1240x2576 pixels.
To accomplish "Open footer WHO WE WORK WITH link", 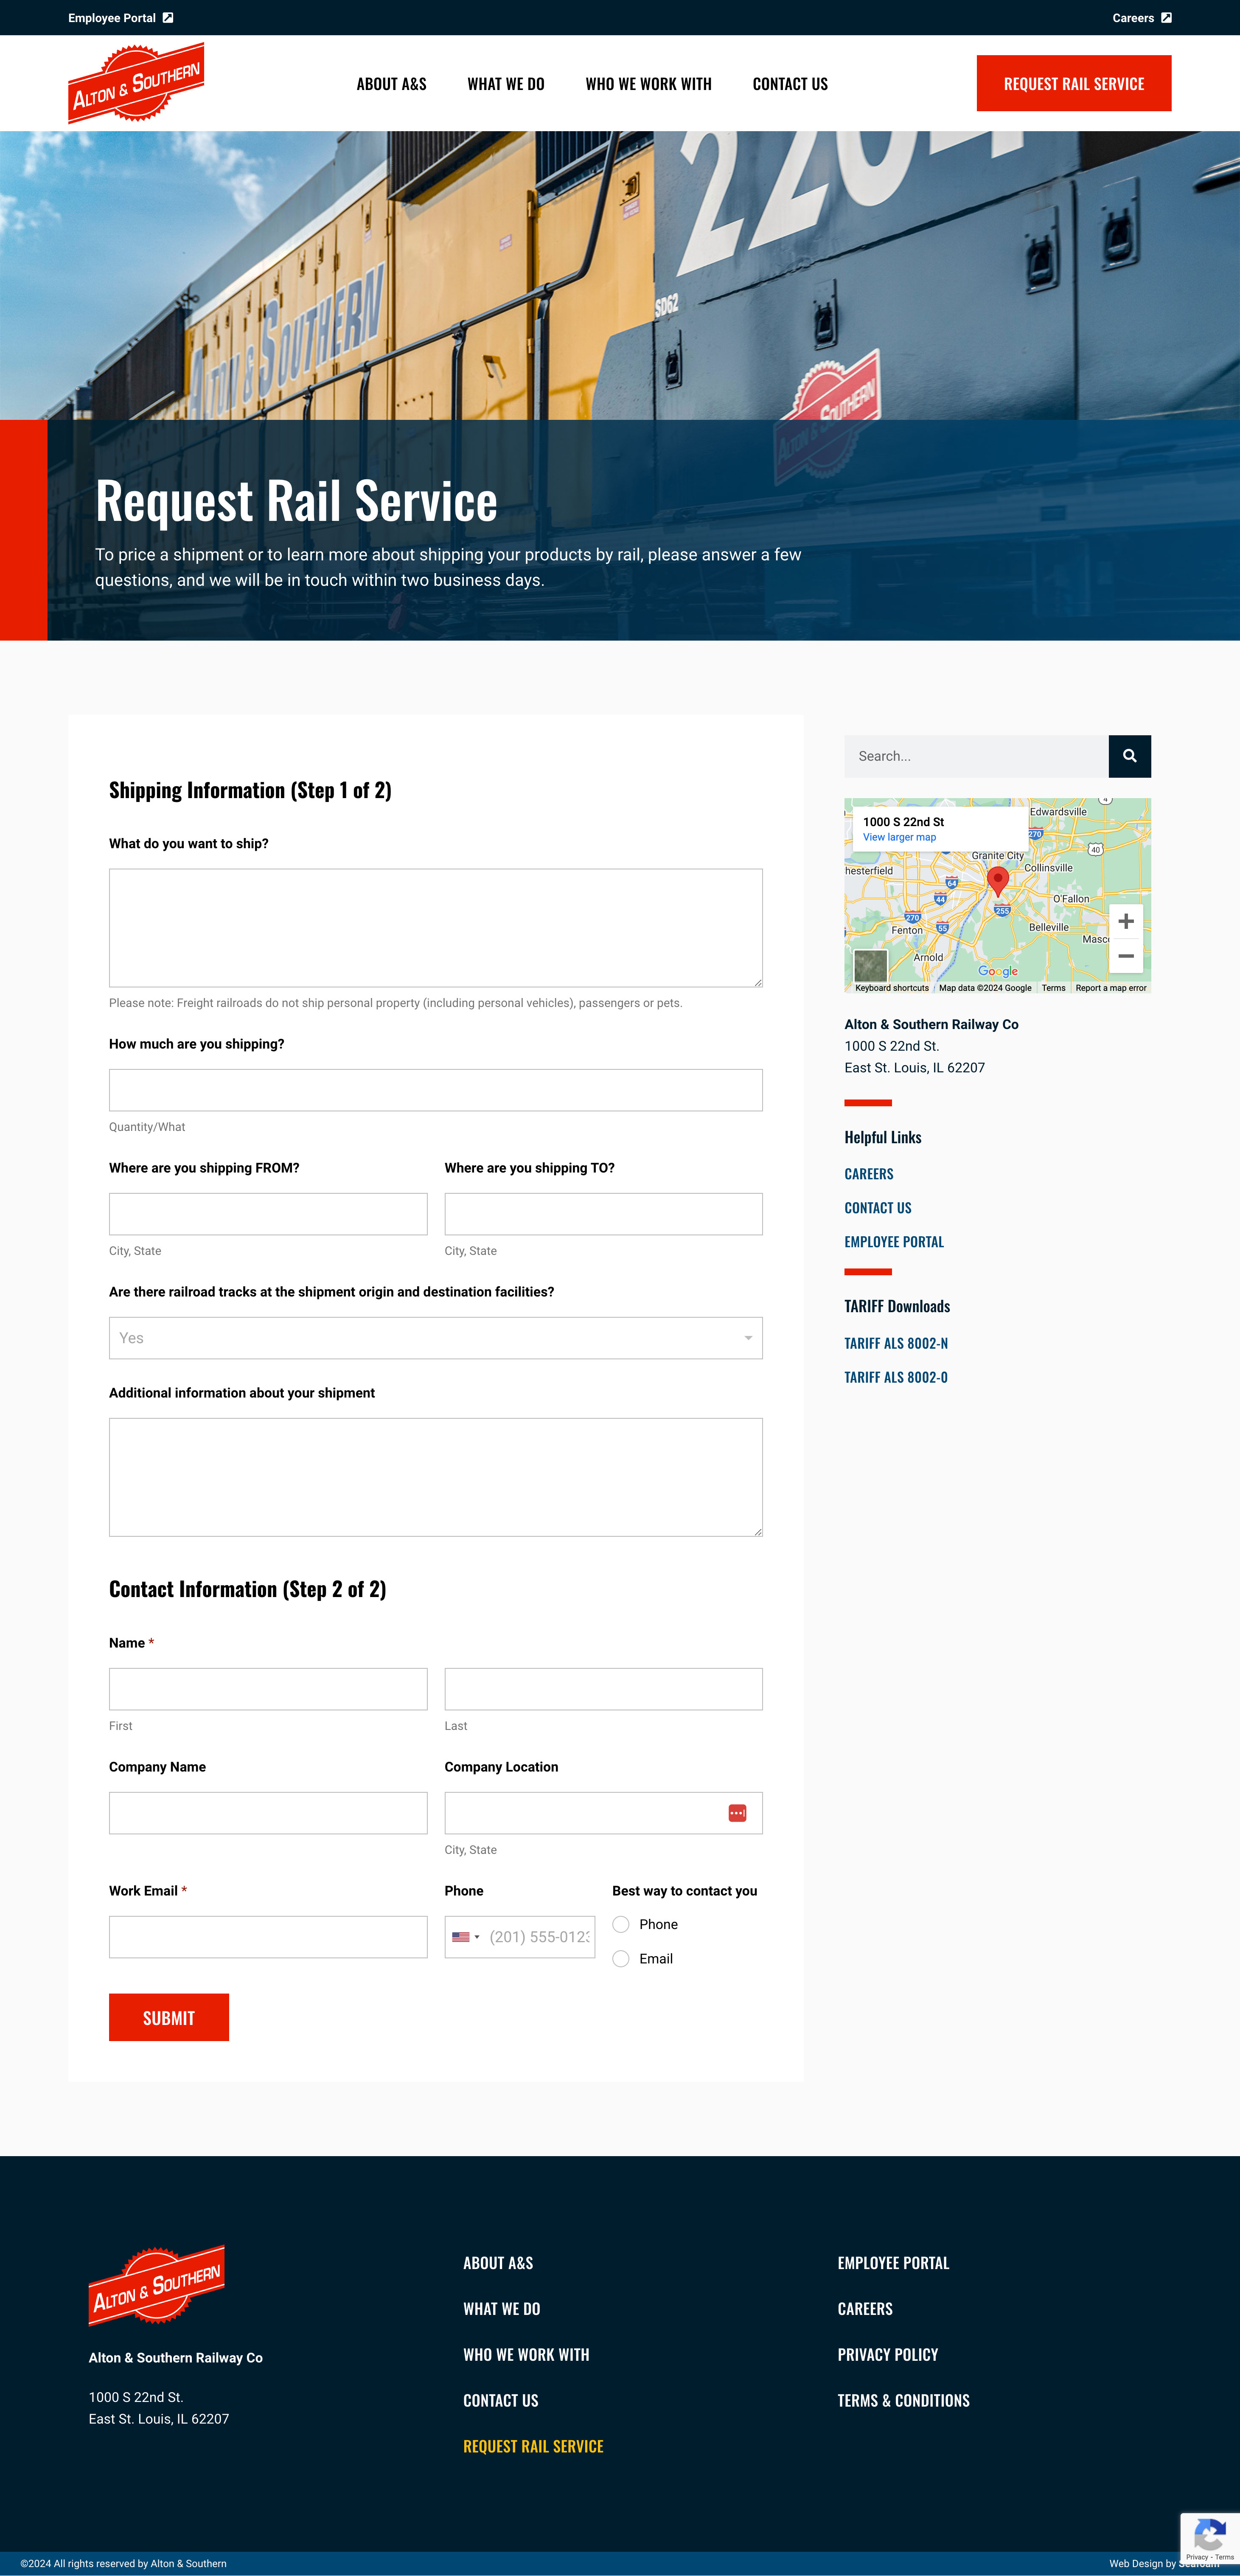I will (526, 2355).
